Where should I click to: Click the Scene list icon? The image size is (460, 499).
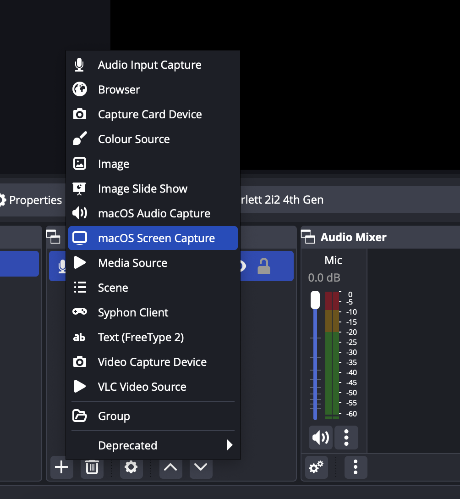coord(80,288)
